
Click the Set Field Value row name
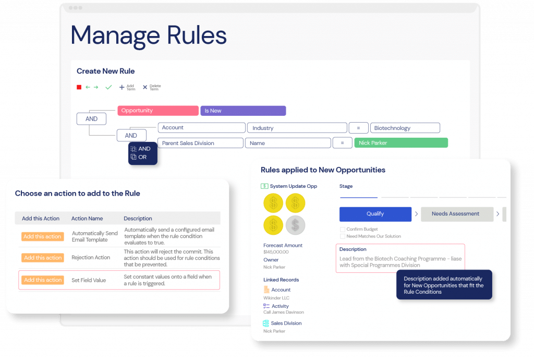coord(89,280)
